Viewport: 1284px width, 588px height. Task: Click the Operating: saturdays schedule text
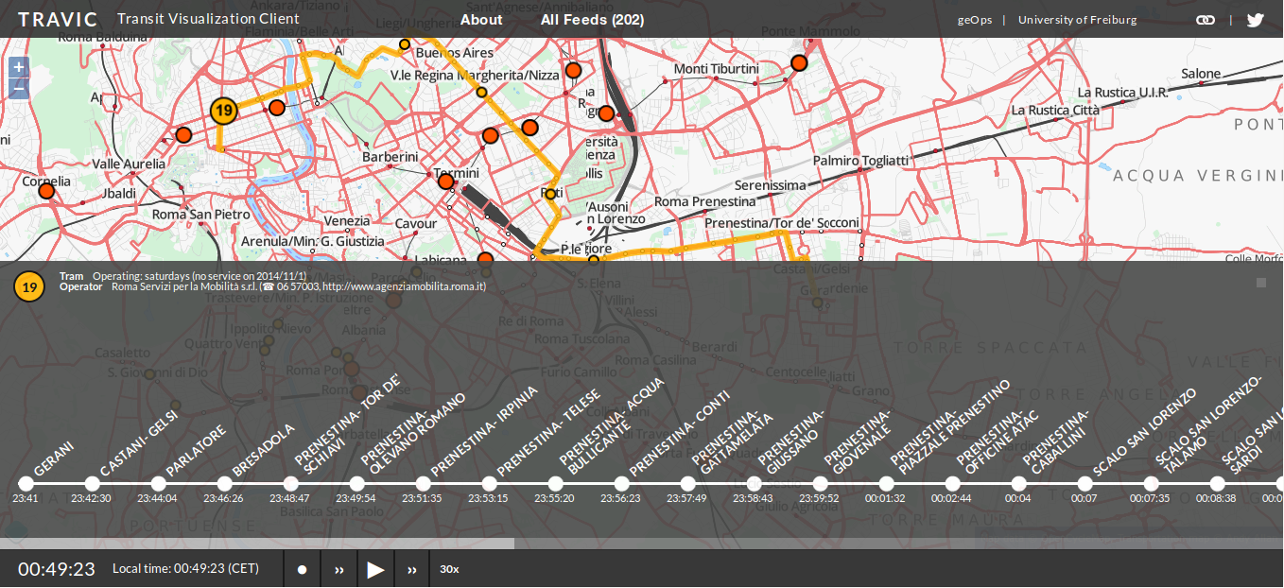click(200, 275)
